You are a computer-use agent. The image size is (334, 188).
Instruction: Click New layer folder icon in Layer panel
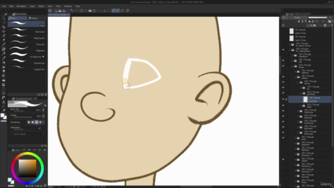[x=315, y=26]
